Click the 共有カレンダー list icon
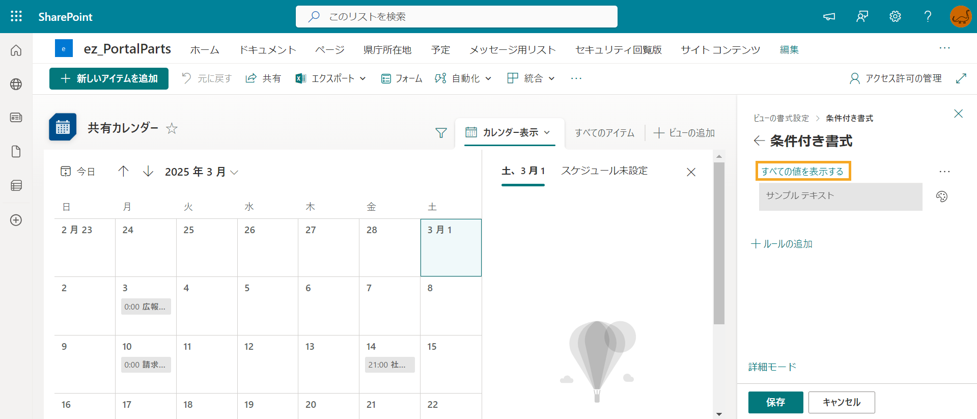Screen dimensions: 977x419 click(x=63, y=127)
